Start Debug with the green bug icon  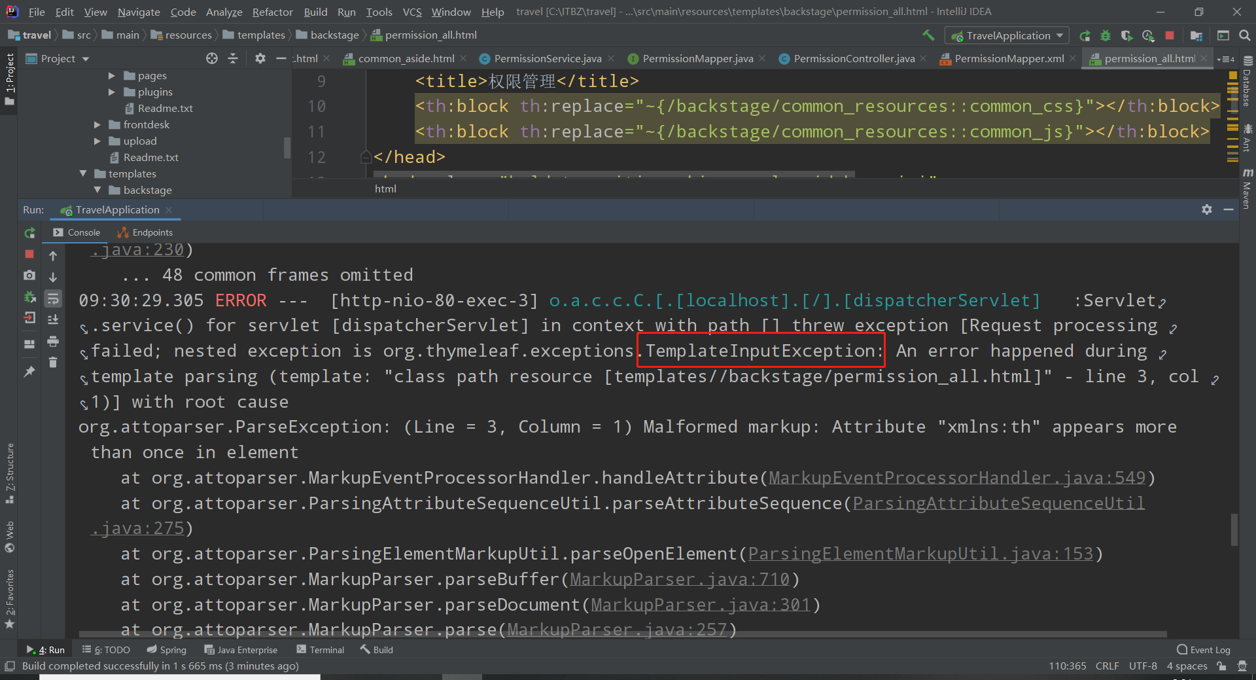pyautogui.click(x=1106, y=35)
